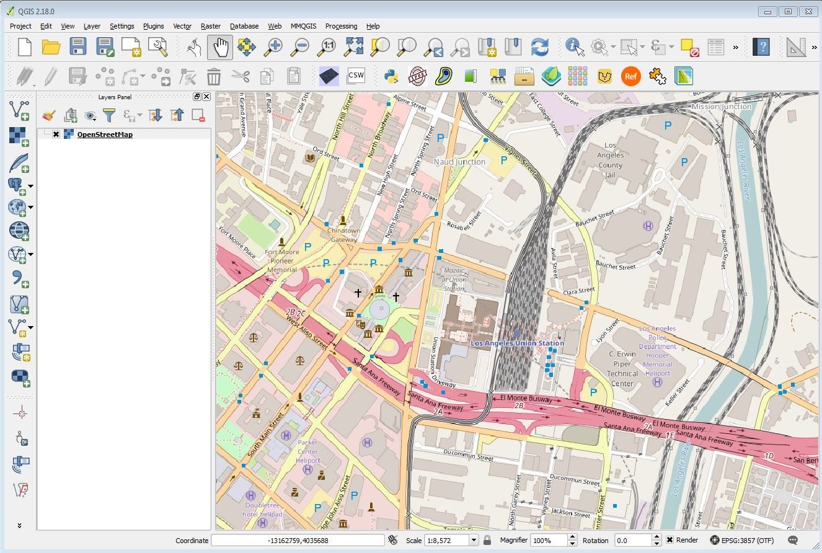This screenshot has height=553, width=822.
Task: Open the Plugins menu
Action: pos(153,26)
